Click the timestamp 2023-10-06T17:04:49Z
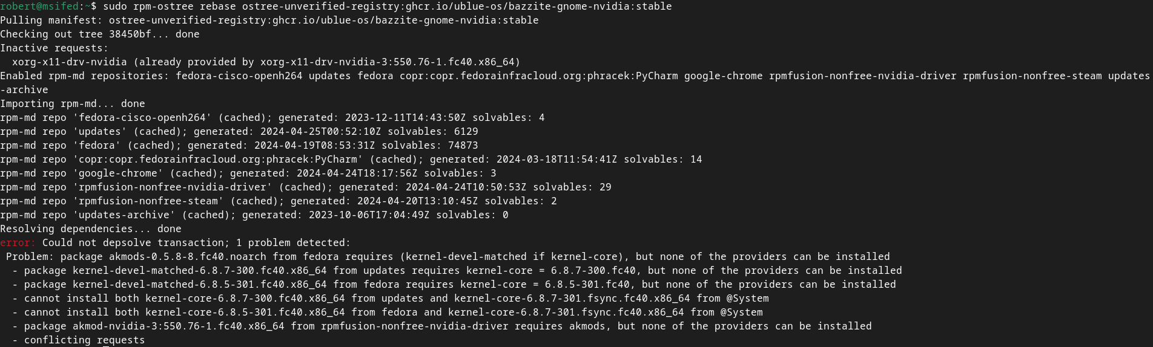 [369, 215]
